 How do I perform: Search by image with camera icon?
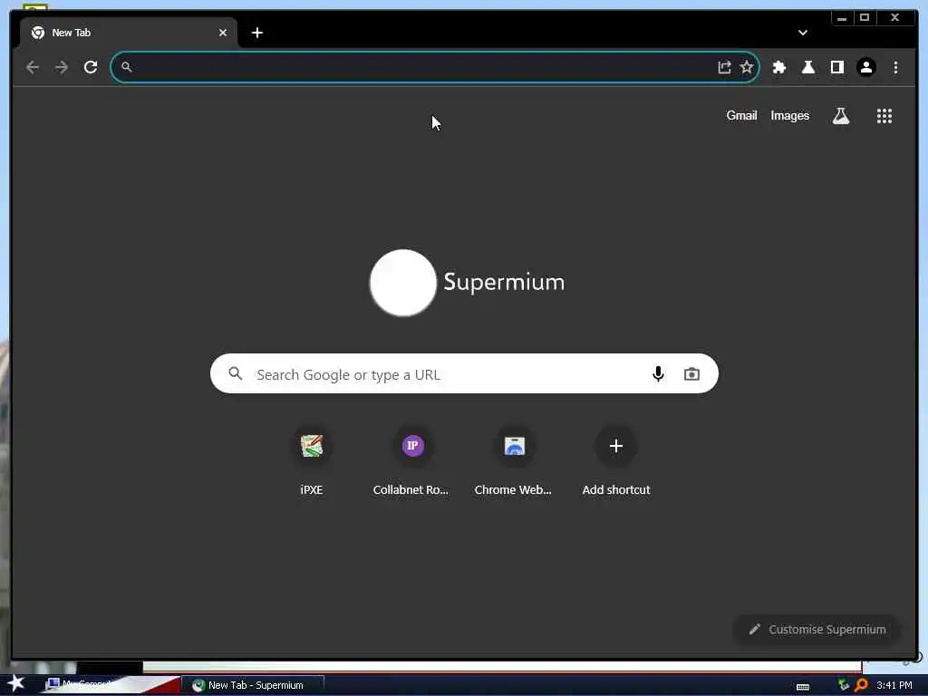pyautogui.click(x=691, y=374)
